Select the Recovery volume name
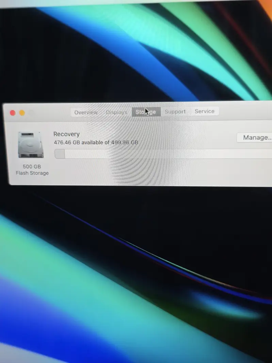The image size is (272, 363). point(66,134)
